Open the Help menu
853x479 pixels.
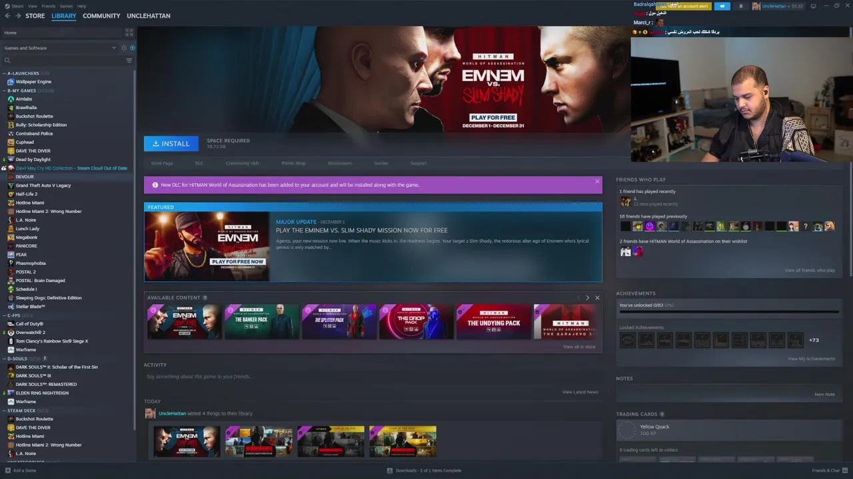click(x=81, y=6)
